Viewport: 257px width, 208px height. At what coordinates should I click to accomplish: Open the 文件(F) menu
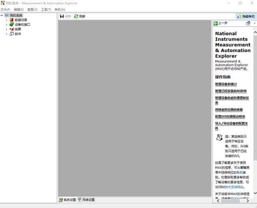tap(5, 9)
